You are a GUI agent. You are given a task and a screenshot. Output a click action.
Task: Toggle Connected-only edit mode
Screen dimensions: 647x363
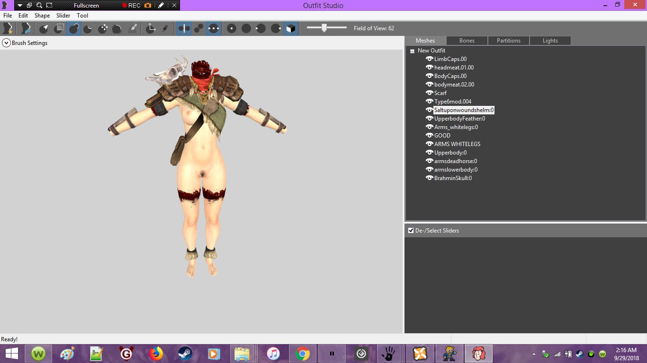click(199, 28)
